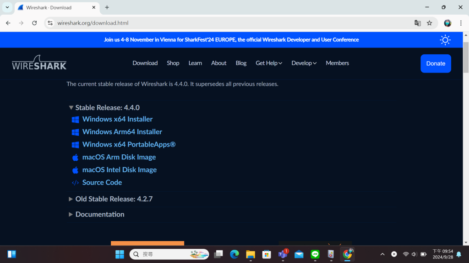This screenshot has height=263, width=469.
Task: Click the Wireshark logo
Action: (x=39, y=63)
